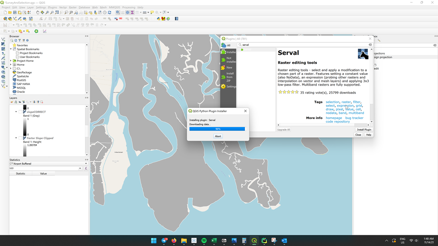Open the Raster menu
Viewport: 438px width, 246px height.
[x=73, y=7]
